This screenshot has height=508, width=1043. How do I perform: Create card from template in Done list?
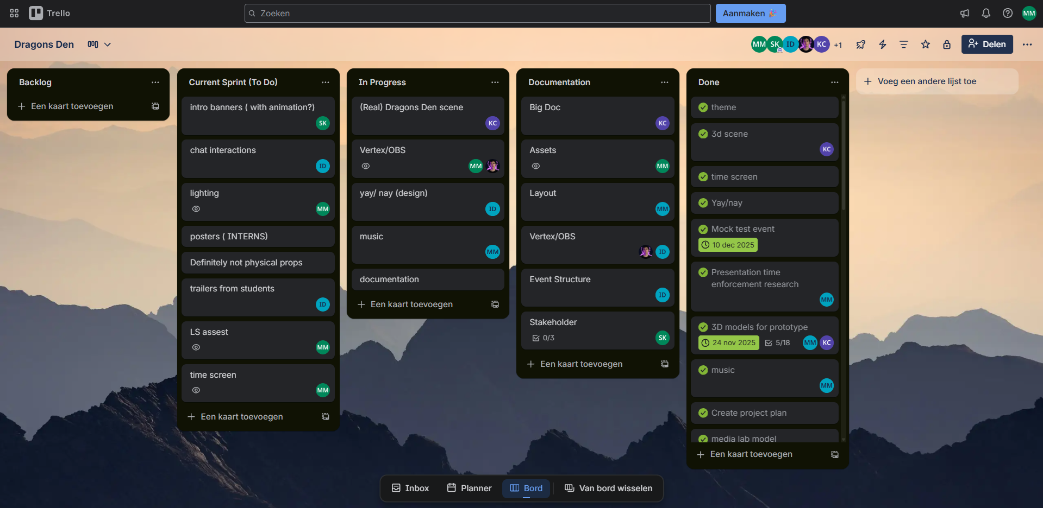point(835,455)
